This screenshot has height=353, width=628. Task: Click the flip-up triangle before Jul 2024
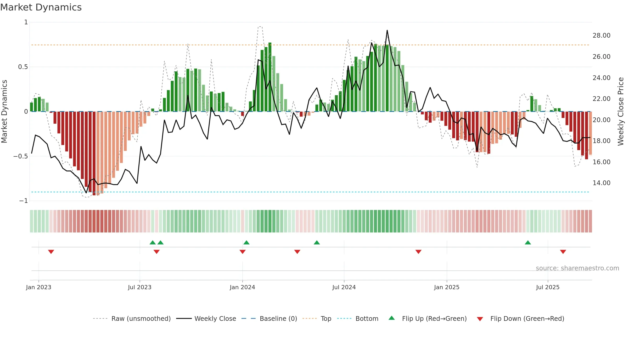click(317, 242)
